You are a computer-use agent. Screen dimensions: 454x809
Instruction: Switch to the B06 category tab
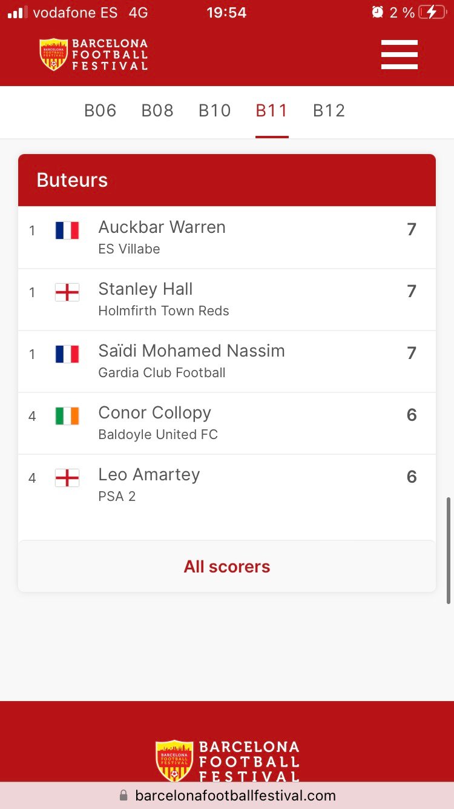pyautogui.click(x=100, y=111)
